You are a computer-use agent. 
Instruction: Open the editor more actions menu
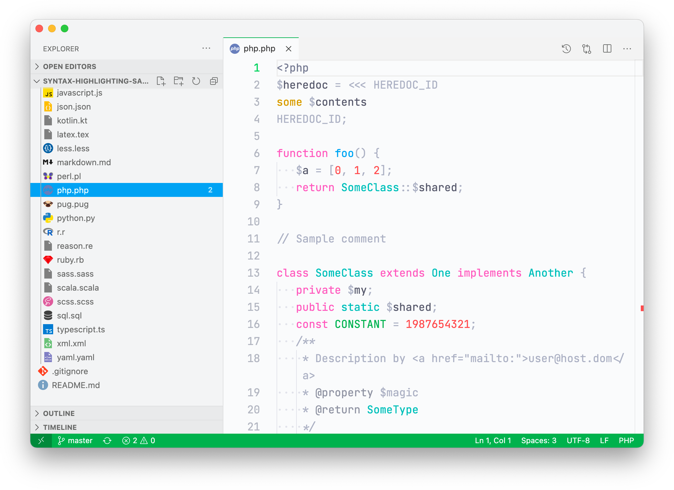pos(627,48)
